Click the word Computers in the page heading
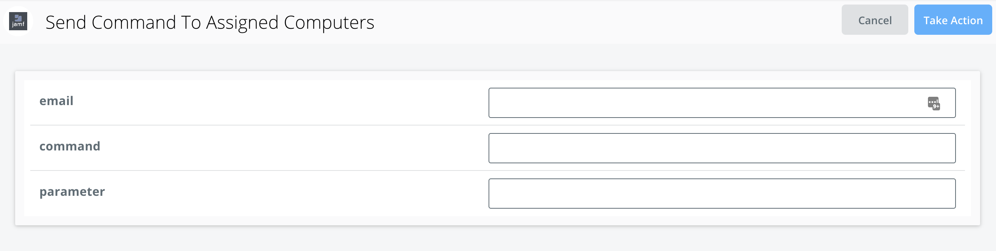 pos(329,22)
